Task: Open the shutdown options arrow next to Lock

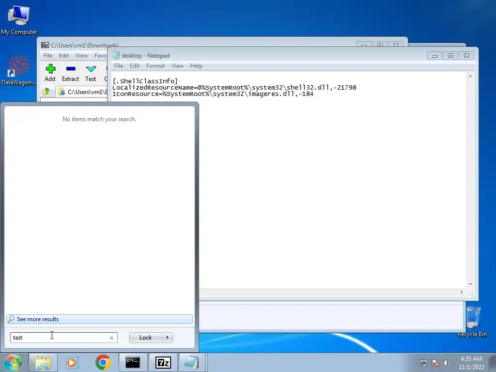Action: point(167,338)
